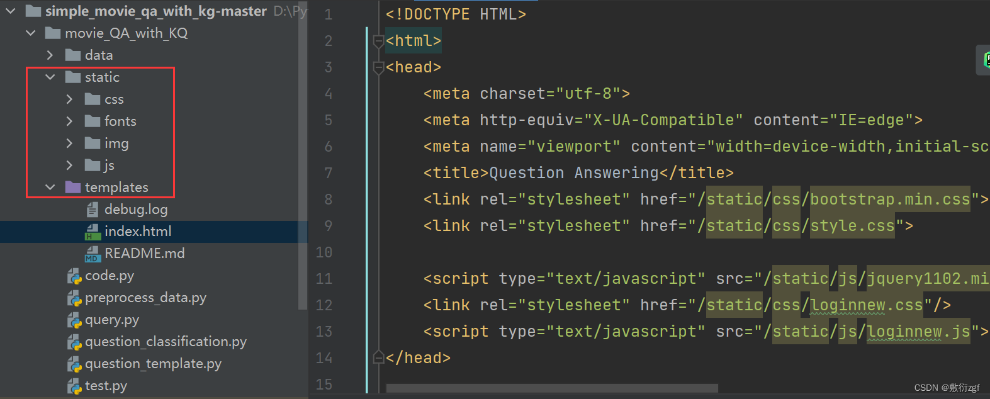This screenshot has width=990, height=399.
Task: Click the project root folder icon
Action: click(x=33, y=11)
